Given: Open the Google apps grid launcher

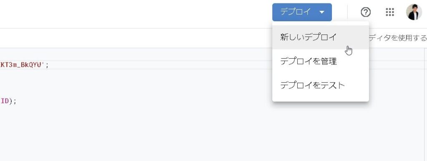Looking at the screenshot, I should 390,12.
